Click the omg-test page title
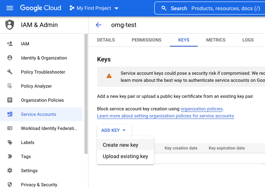Viewport: 265px width, 189px height. [x=124, y=25]
